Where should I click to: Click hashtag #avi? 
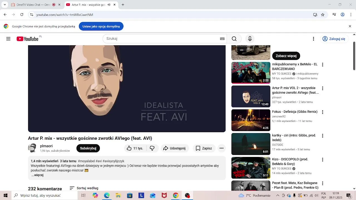[99, 161]
